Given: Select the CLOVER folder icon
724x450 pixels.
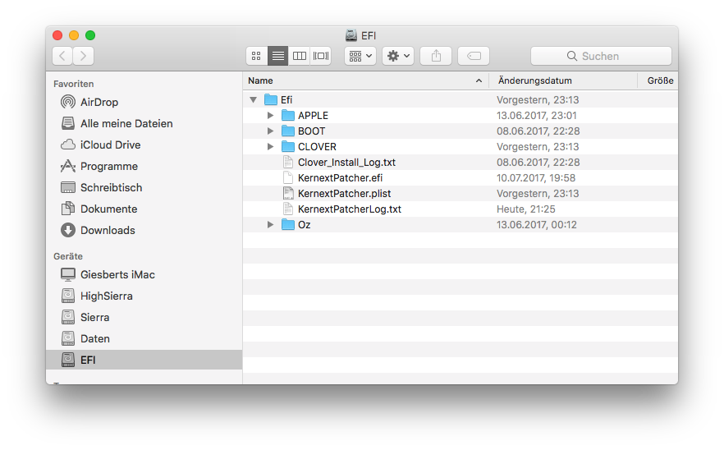Looking at the screenshot, I should point(288,146).
